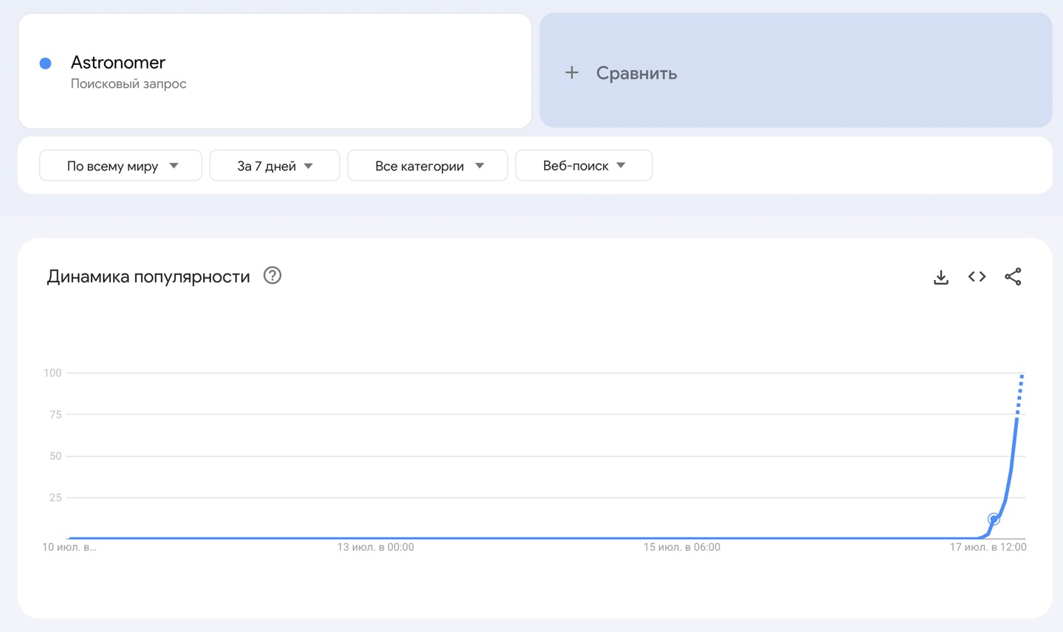Viewport: 1063px width, 632px height.
Task: Click the 100 value on the chart axis
Action: pos(52,373)
